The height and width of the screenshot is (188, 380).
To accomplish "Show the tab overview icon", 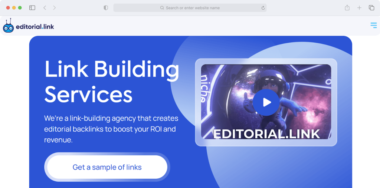I will pos(371,8).
